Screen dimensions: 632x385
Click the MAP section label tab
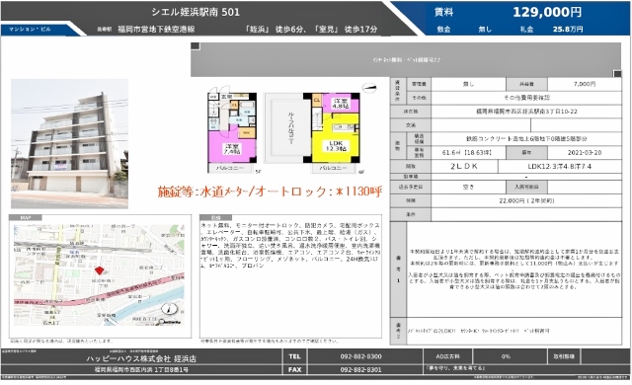click(26, 217)
